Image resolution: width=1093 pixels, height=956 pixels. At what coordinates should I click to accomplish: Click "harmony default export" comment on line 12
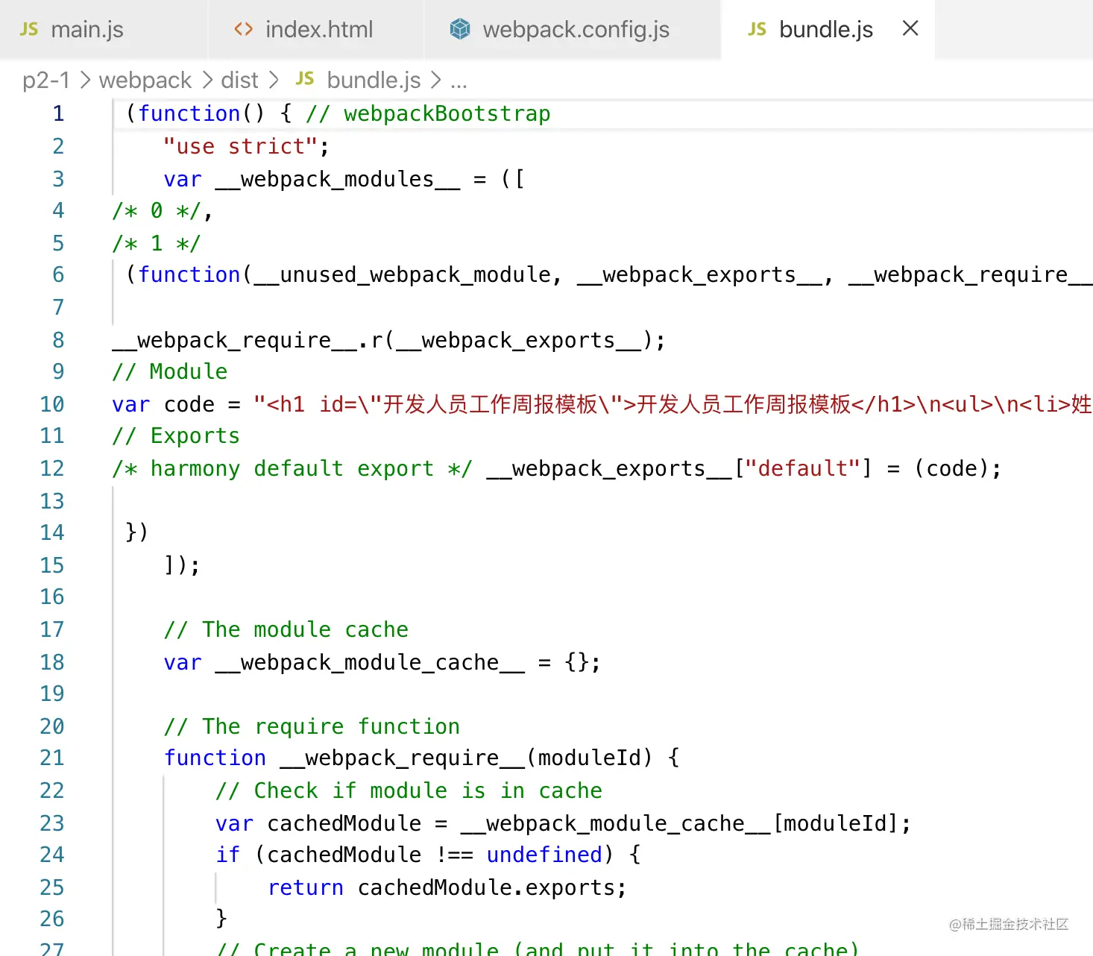click(x=292, y=468)
